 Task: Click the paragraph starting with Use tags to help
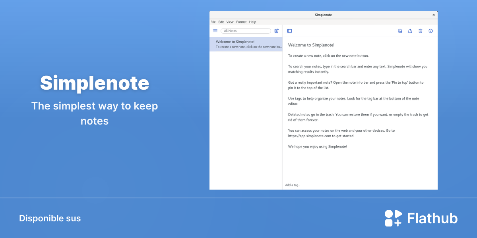point(354,101)
